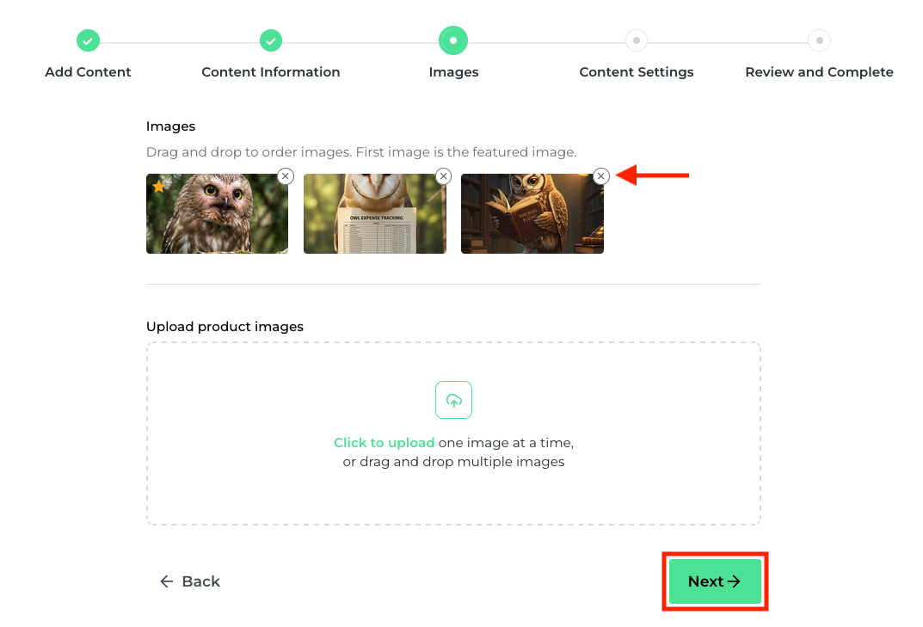Click the Review and Complete step circle
The width and height of the screenshot is (923, 627).
[820, 40]
